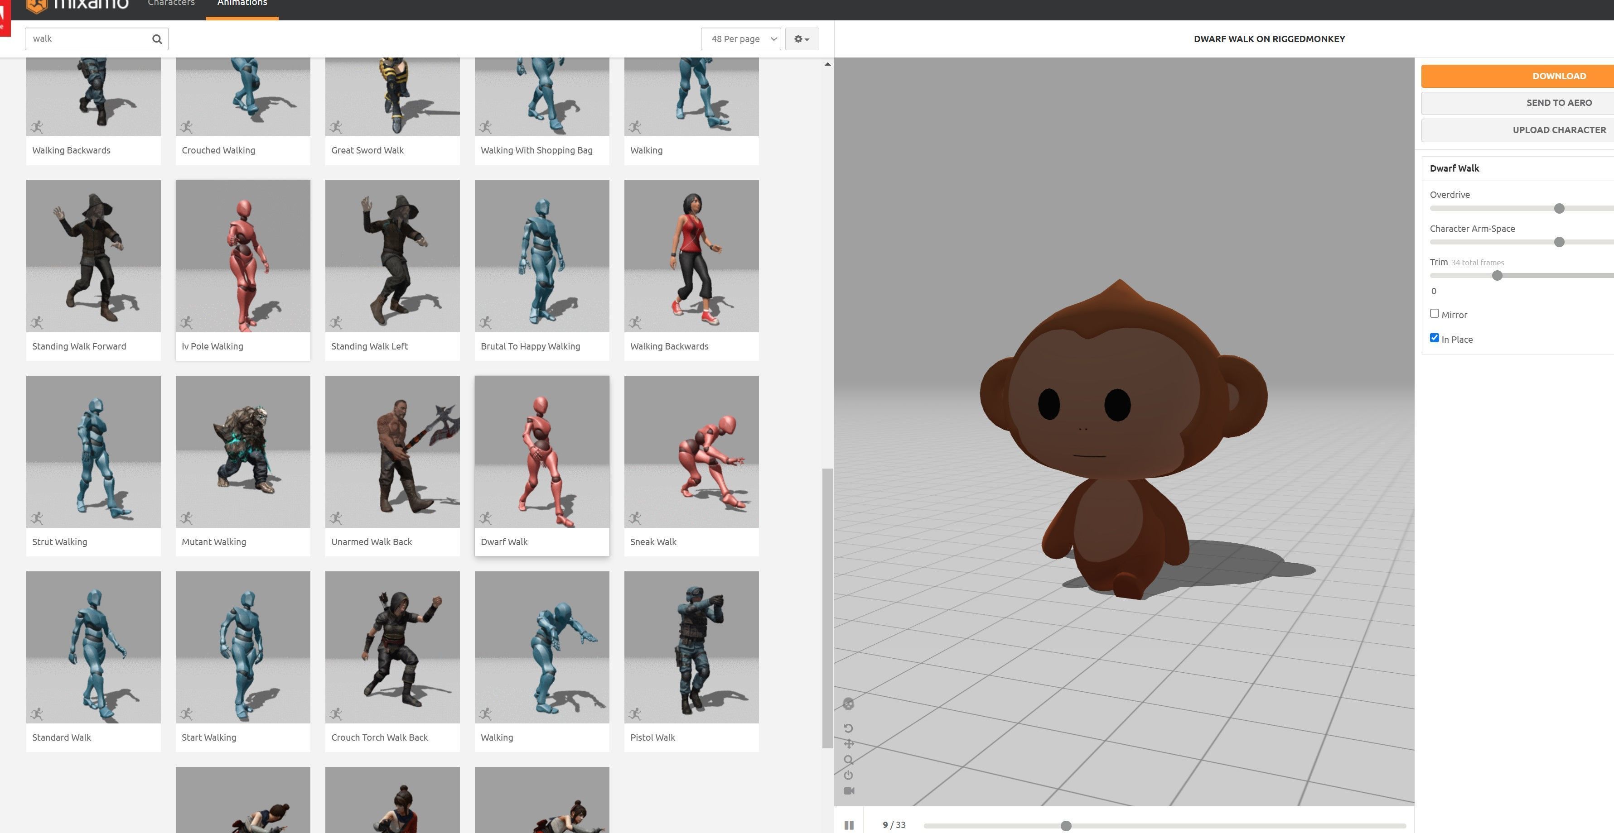Click the Upload Character button
1614x833 pixels.
pos(1558,129)
